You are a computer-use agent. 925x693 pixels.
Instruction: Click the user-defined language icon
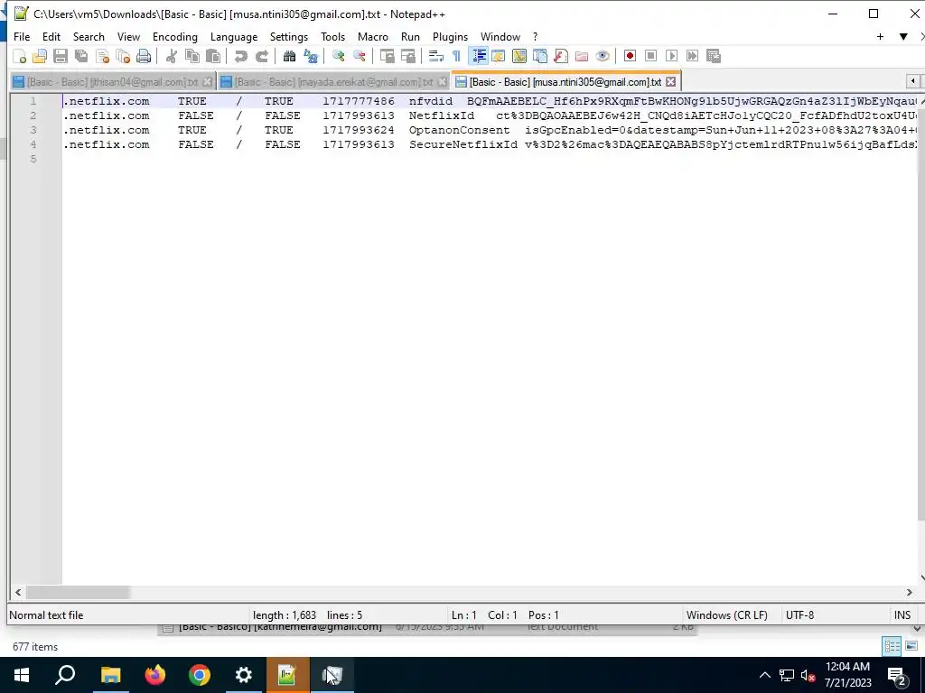pyautogui.click(x=499, y=56)
